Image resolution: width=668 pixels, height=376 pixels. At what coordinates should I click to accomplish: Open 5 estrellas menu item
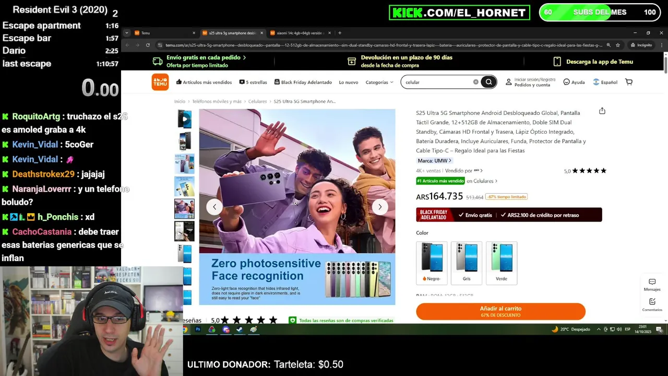[253, 82]
